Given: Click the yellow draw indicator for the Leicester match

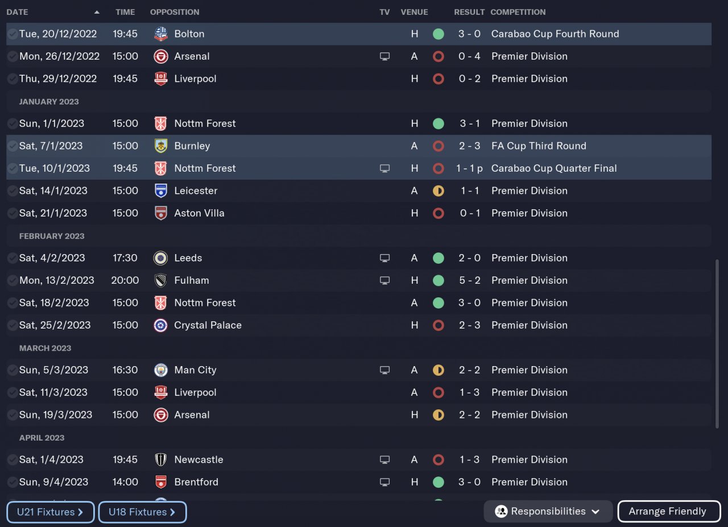Looking at the screenshot, I should tap(438, 191).
